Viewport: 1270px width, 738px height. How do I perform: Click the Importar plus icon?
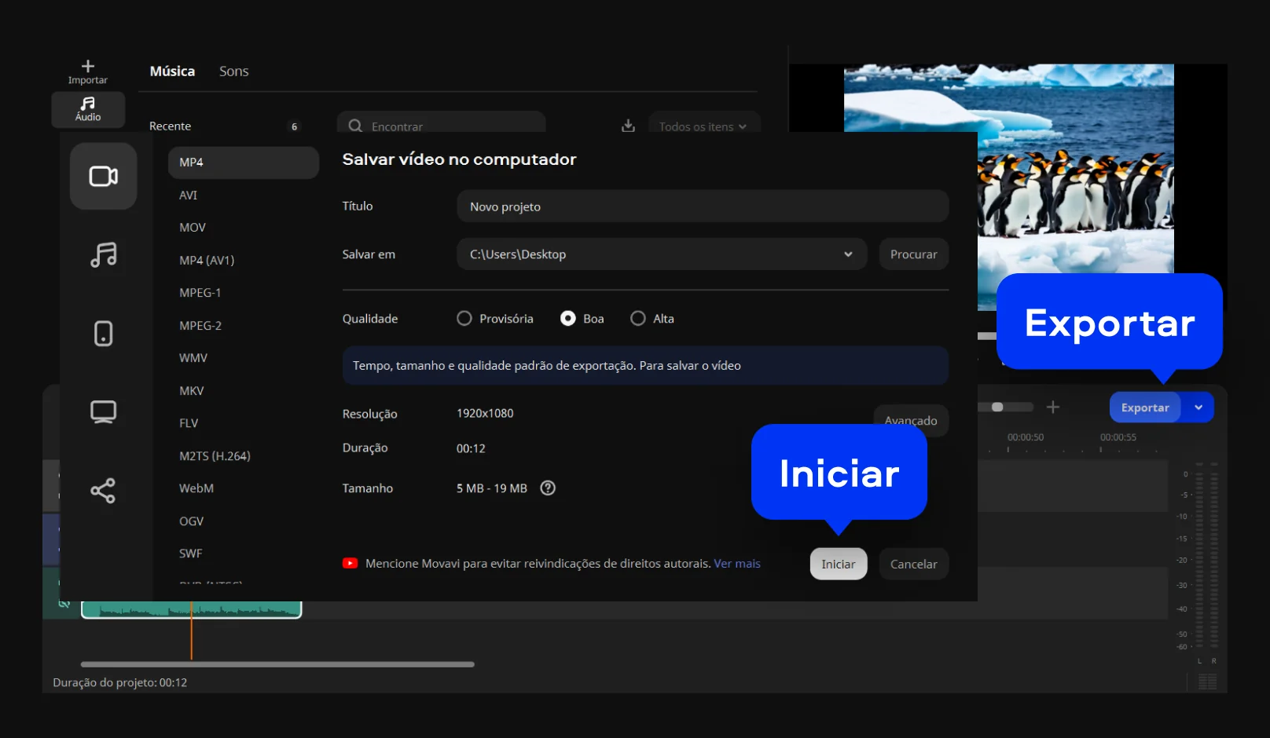pyautogui.click(x=88, y=67)
